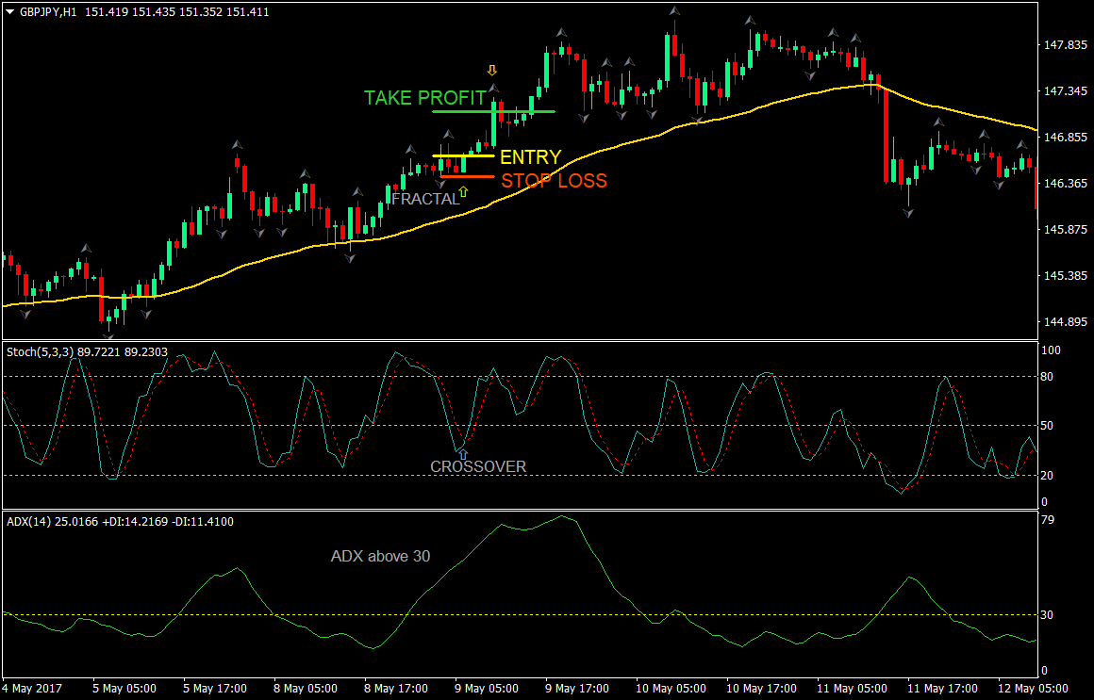Click the small triangle before GBPJPY,H1 title

[8, 12]
